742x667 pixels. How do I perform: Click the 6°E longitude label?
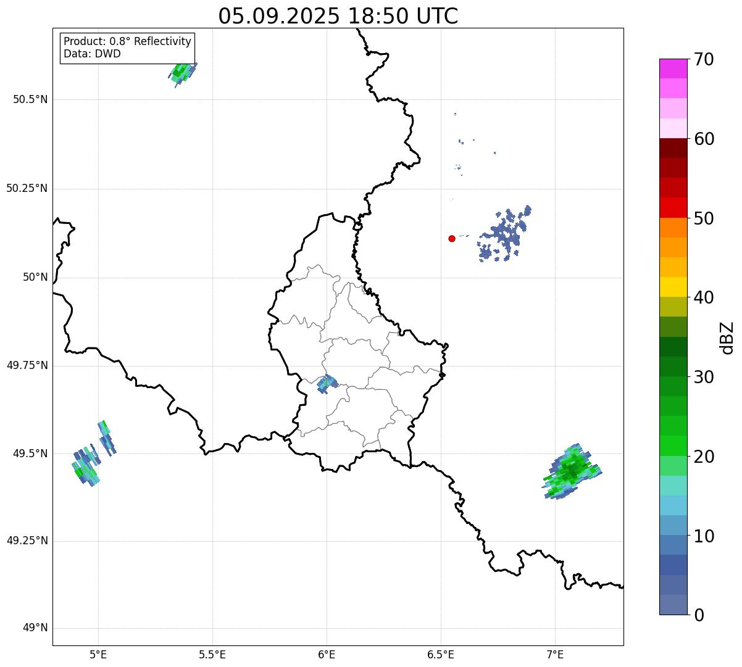[x=327, y=654]
